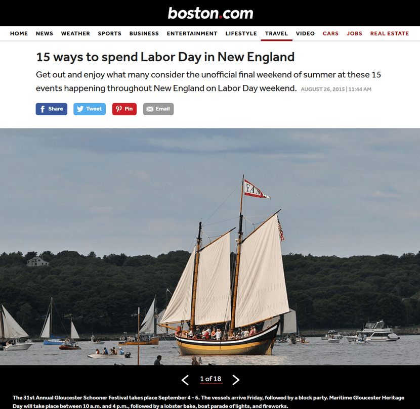The width and height of the screenshot is (420, 409).
Task: Open the Entertainment section
Action: point(192,33)
